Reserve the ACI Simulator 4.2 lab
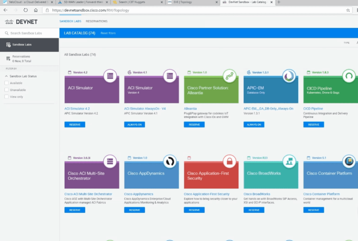The width and height of the screenshot is (358, 241). point(75,125)
